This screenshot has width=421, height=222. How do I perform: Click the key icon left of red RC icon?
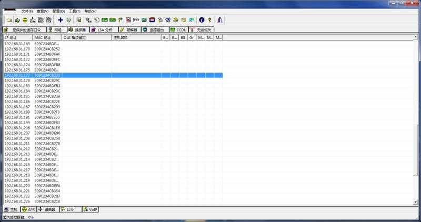121,20
